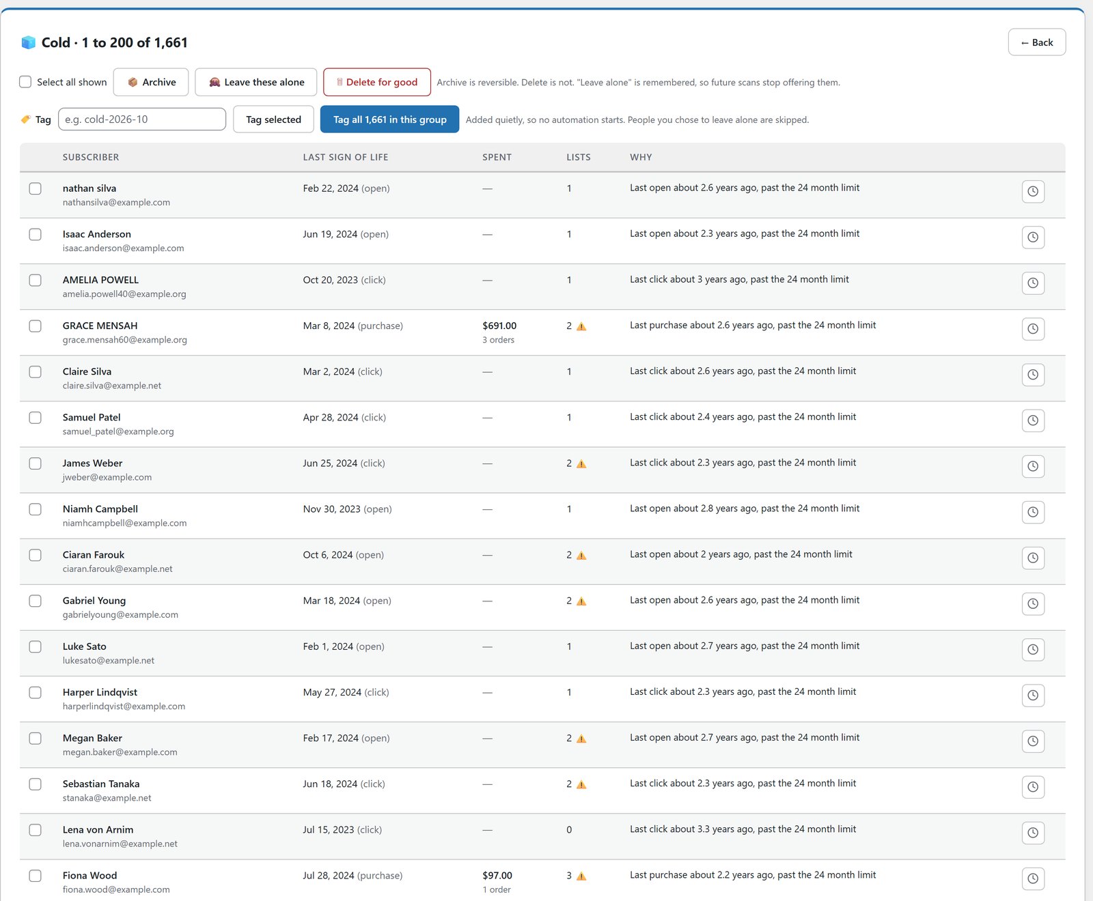
Task: Select GRACE MENSAH's row checkbox
Action: pos(36,326)
